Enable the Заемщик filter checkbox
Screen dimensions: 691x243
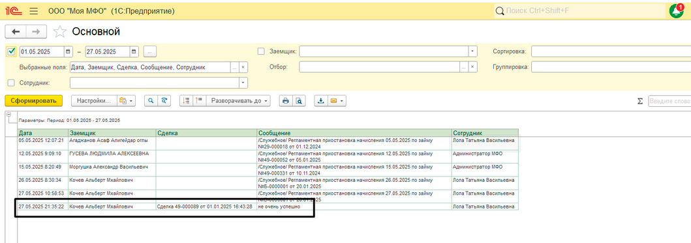[x=261, y=51]
